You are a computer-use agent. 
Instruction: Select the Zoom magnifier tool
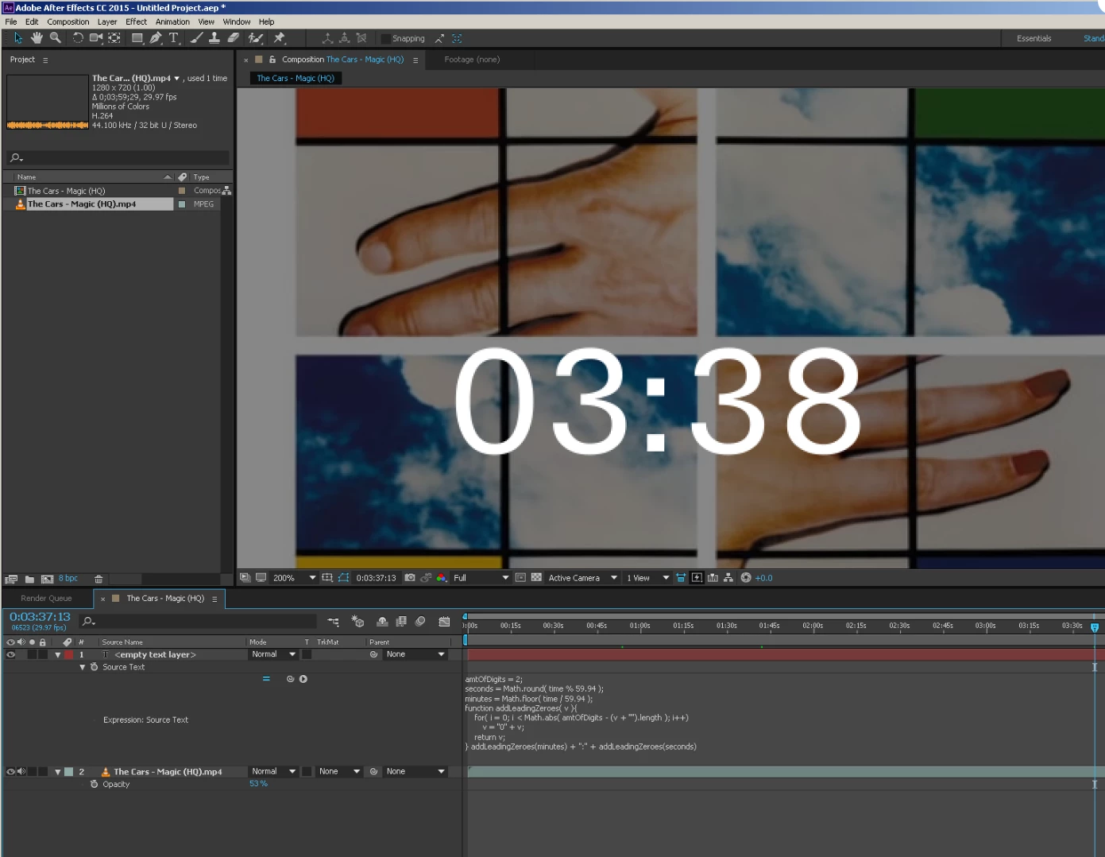click(55, 38)
